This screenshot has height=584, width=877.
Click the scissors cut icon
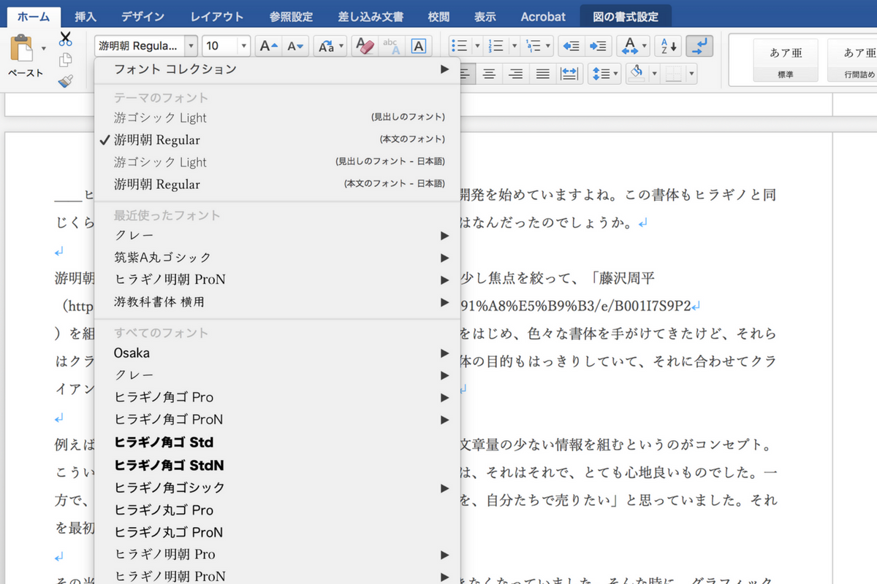pyautogui.click(x=66, y=38)
